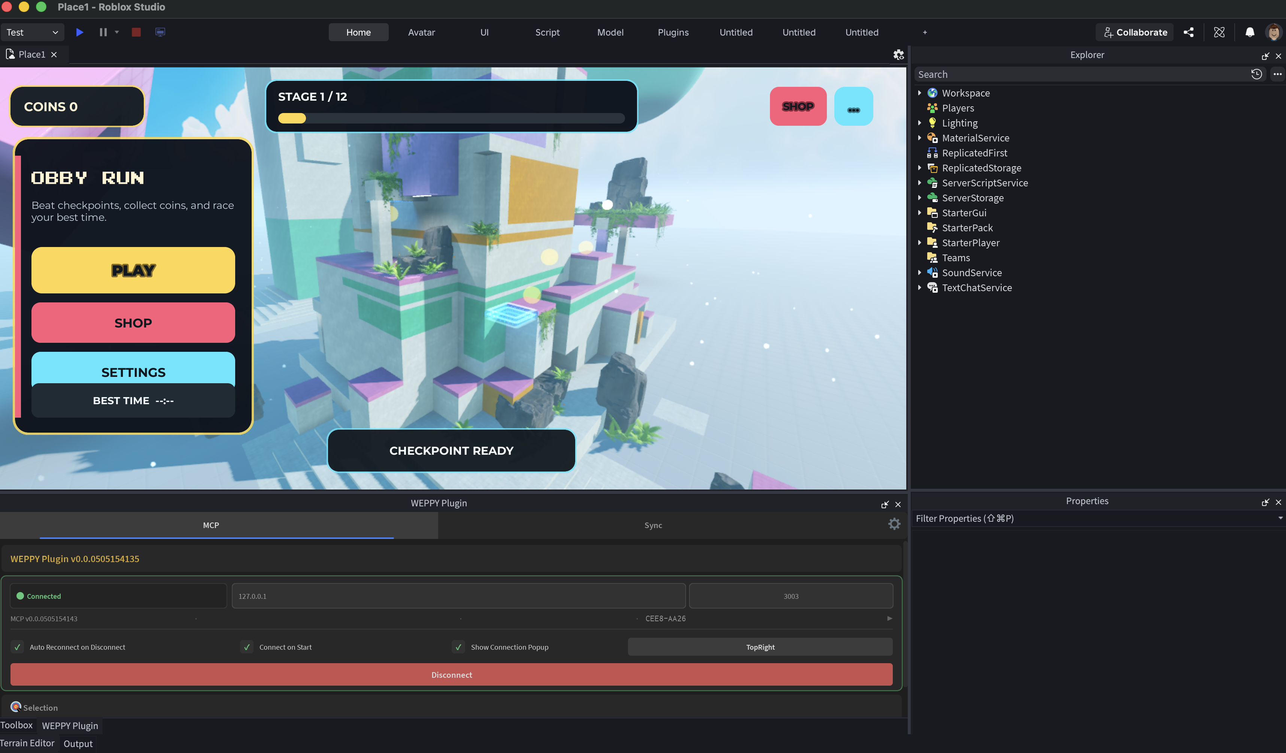Select the Lighting bulb icon

pyautogui.click(x=932, y=123)
